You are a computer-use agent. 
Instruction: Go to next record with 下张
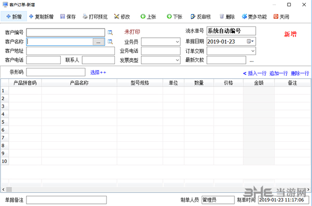tap(175, 17)
